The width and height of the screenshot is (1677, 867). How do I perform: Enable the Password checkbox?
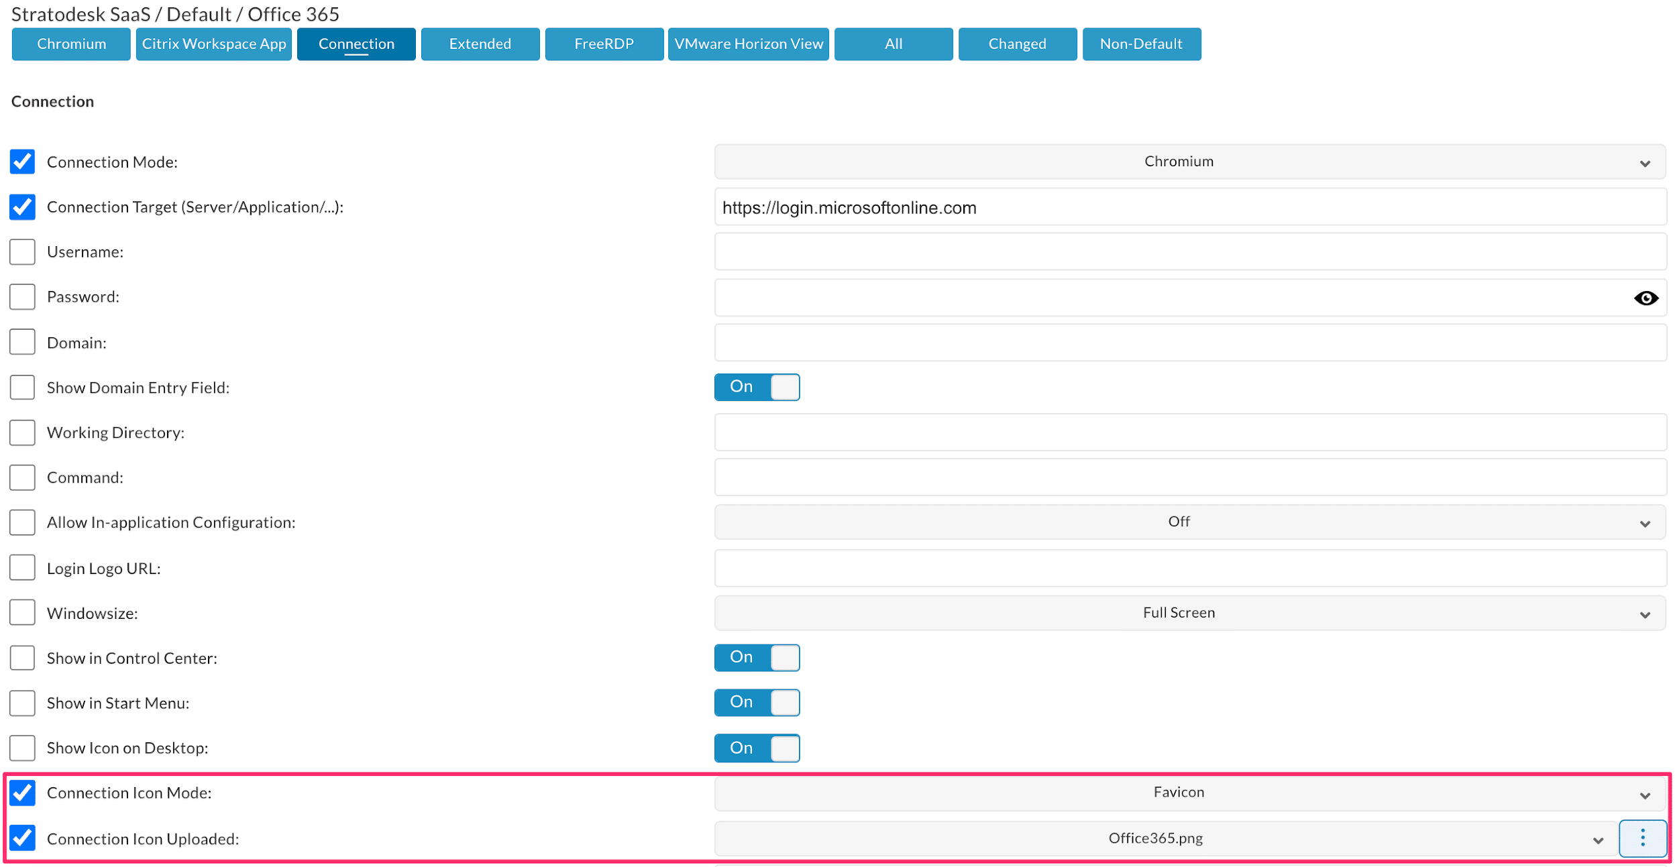coord(22,296)
